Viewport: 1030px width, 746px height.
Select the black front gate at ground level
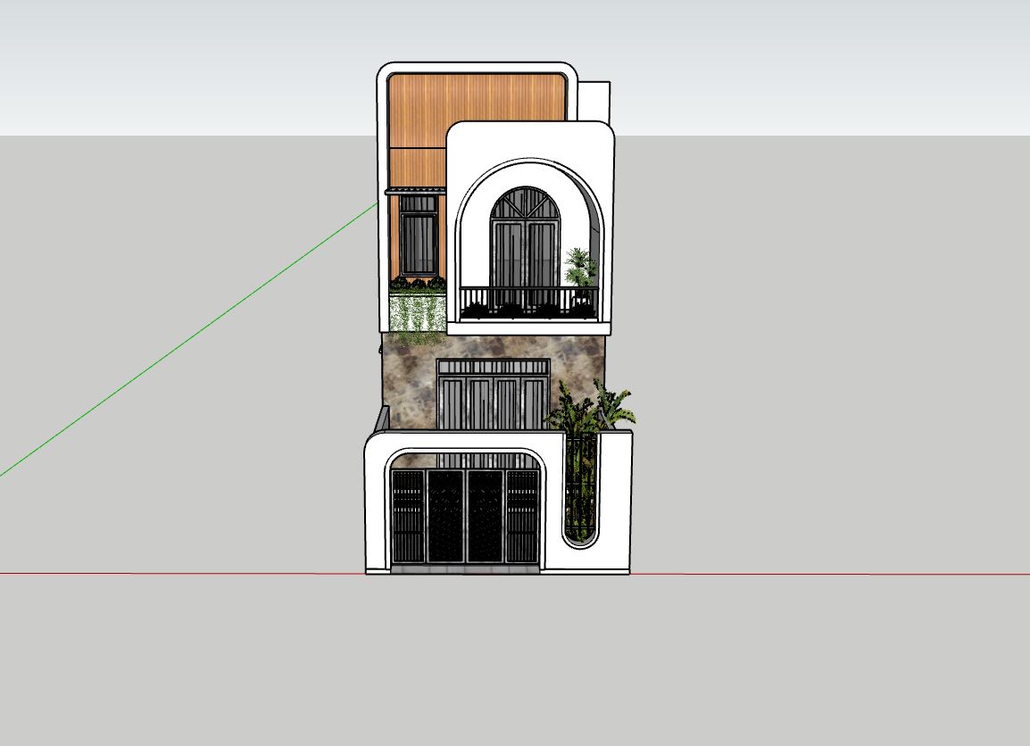point(465,517)
